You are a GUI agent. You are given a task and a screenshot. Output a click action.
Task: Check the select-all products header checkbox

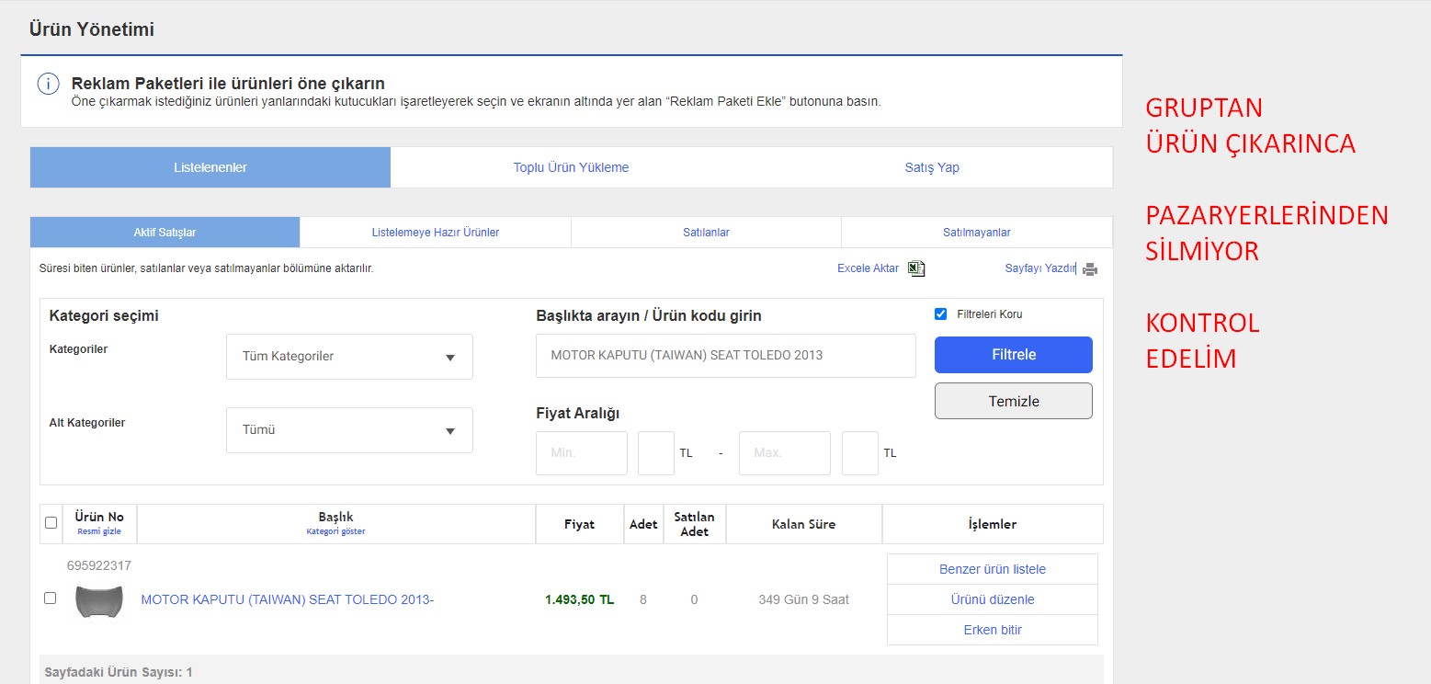tap(51, 523)
